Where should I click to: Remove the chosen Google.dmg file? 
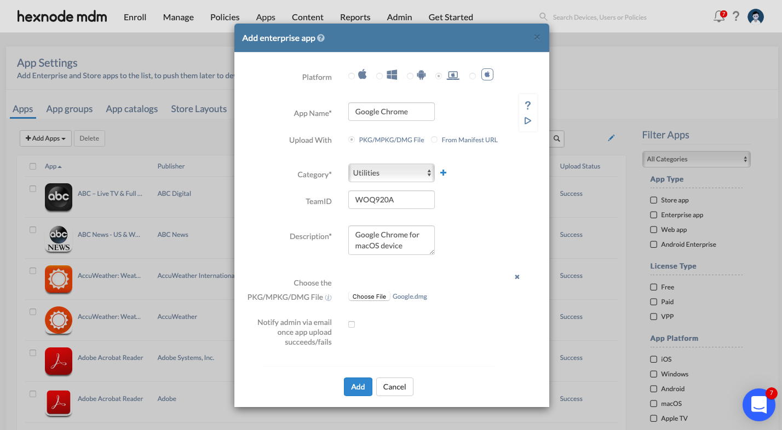coord(517,277)
